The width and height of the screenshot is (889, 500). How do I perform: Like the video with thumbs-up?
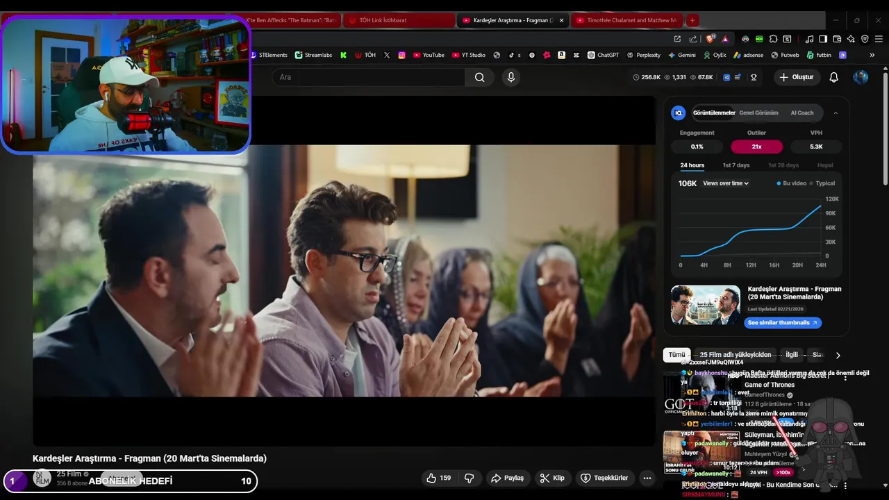click(x=438, y=478)
